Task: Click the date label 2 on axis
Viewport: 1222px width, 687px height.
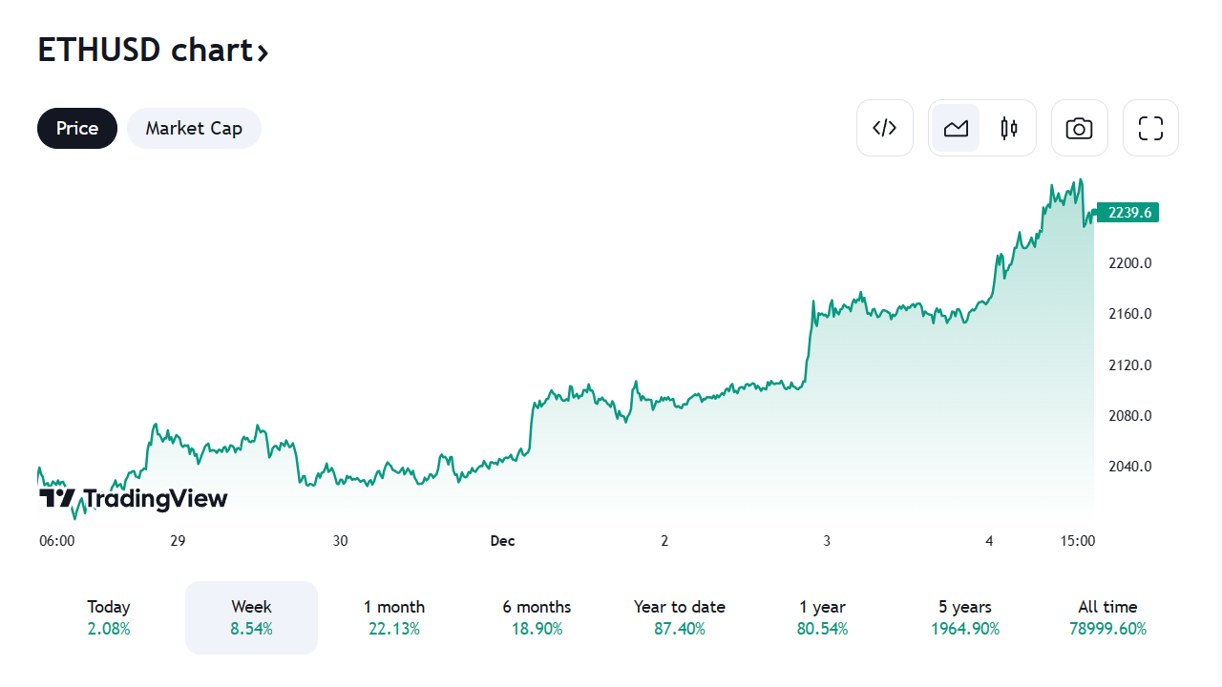Action: point(664,541)
